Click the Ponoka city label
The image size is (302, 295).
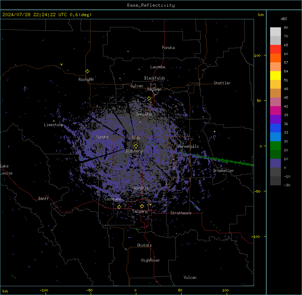(x=168, y=48)
